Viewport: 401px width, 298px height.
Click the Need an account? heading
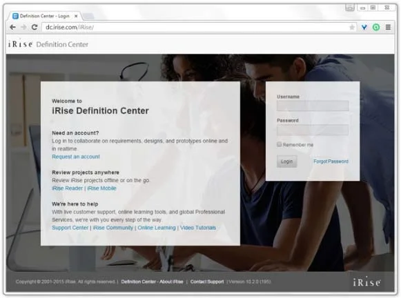75,133
